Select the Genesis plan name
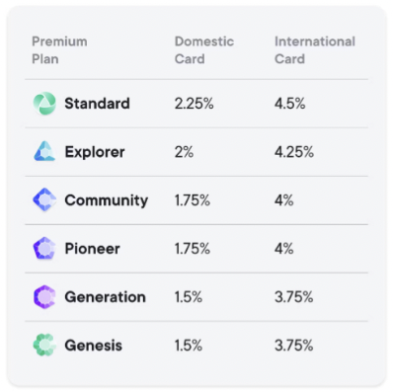The image size is (393, 392). click(94, 346)
